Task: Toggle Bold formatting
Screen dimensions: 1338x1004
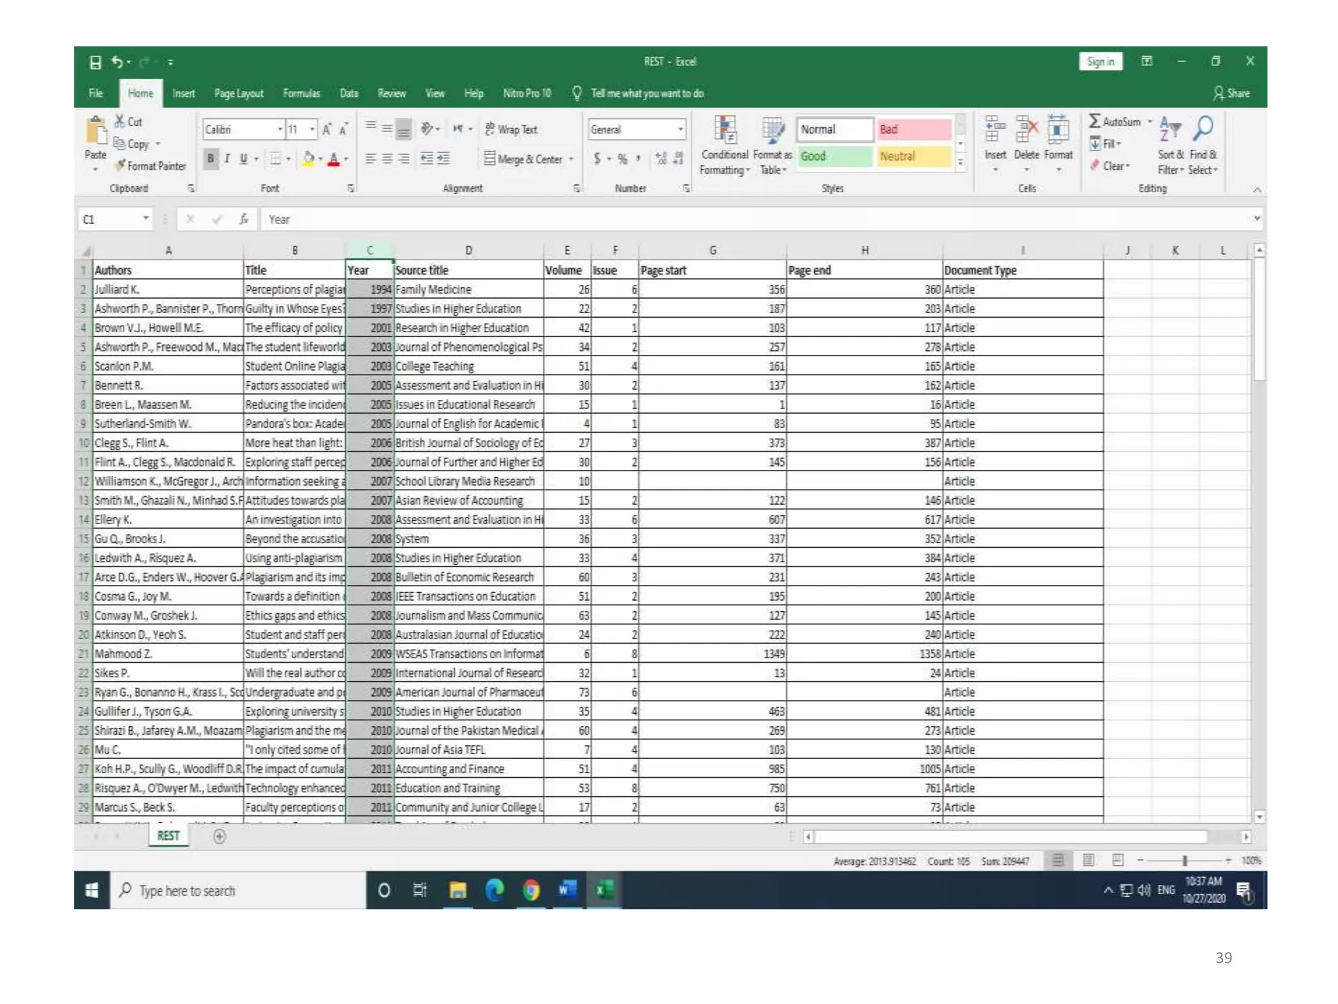Action: tap(210, 159)
